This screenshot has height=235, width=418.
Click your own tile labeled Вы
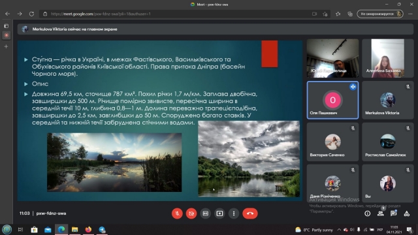pos(387,183)
